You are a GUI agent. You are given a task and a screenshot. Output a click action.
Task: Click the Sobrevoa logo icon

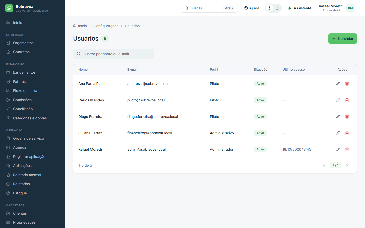click(x=9, y=8)
